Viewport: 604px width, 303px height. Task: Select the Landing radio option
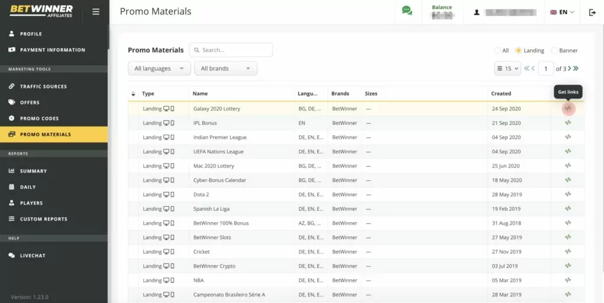(518, 51)
